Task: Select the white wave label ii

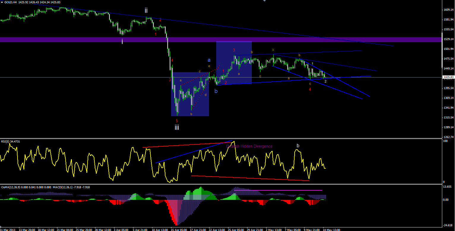Action: (x=146, y=10)
